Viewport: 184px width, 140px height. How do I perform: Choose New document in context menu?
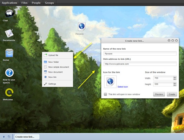(58, 72)
